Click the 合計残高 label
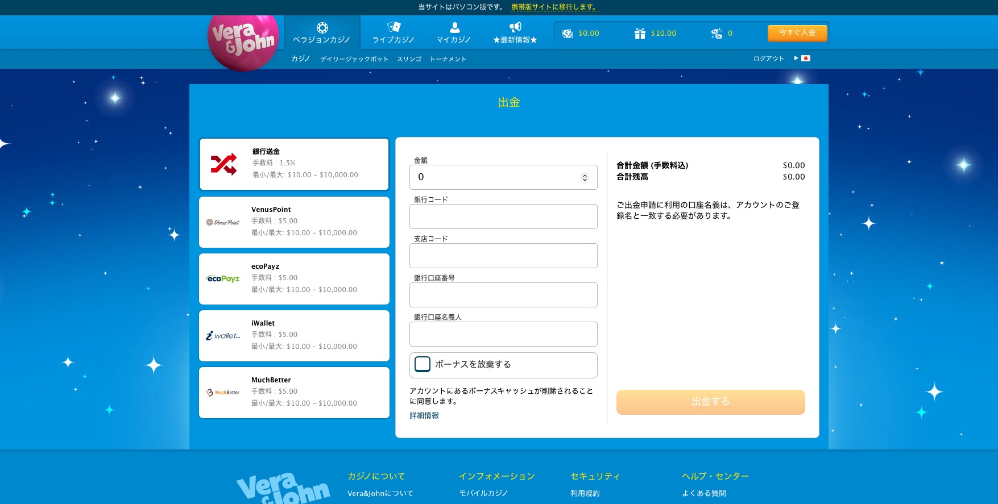The height and width of the screenshot is (504, 998). pos(632,177)
